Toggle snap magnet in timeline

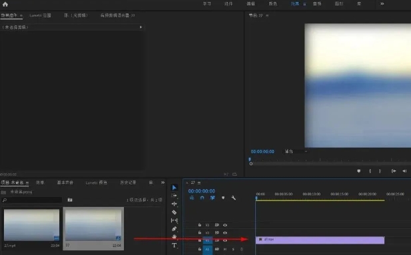pos(202,198)
